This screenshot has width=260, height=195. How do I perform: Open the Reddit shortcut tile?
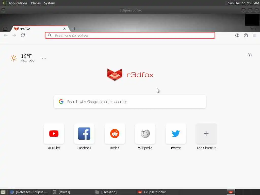point(115,134)
